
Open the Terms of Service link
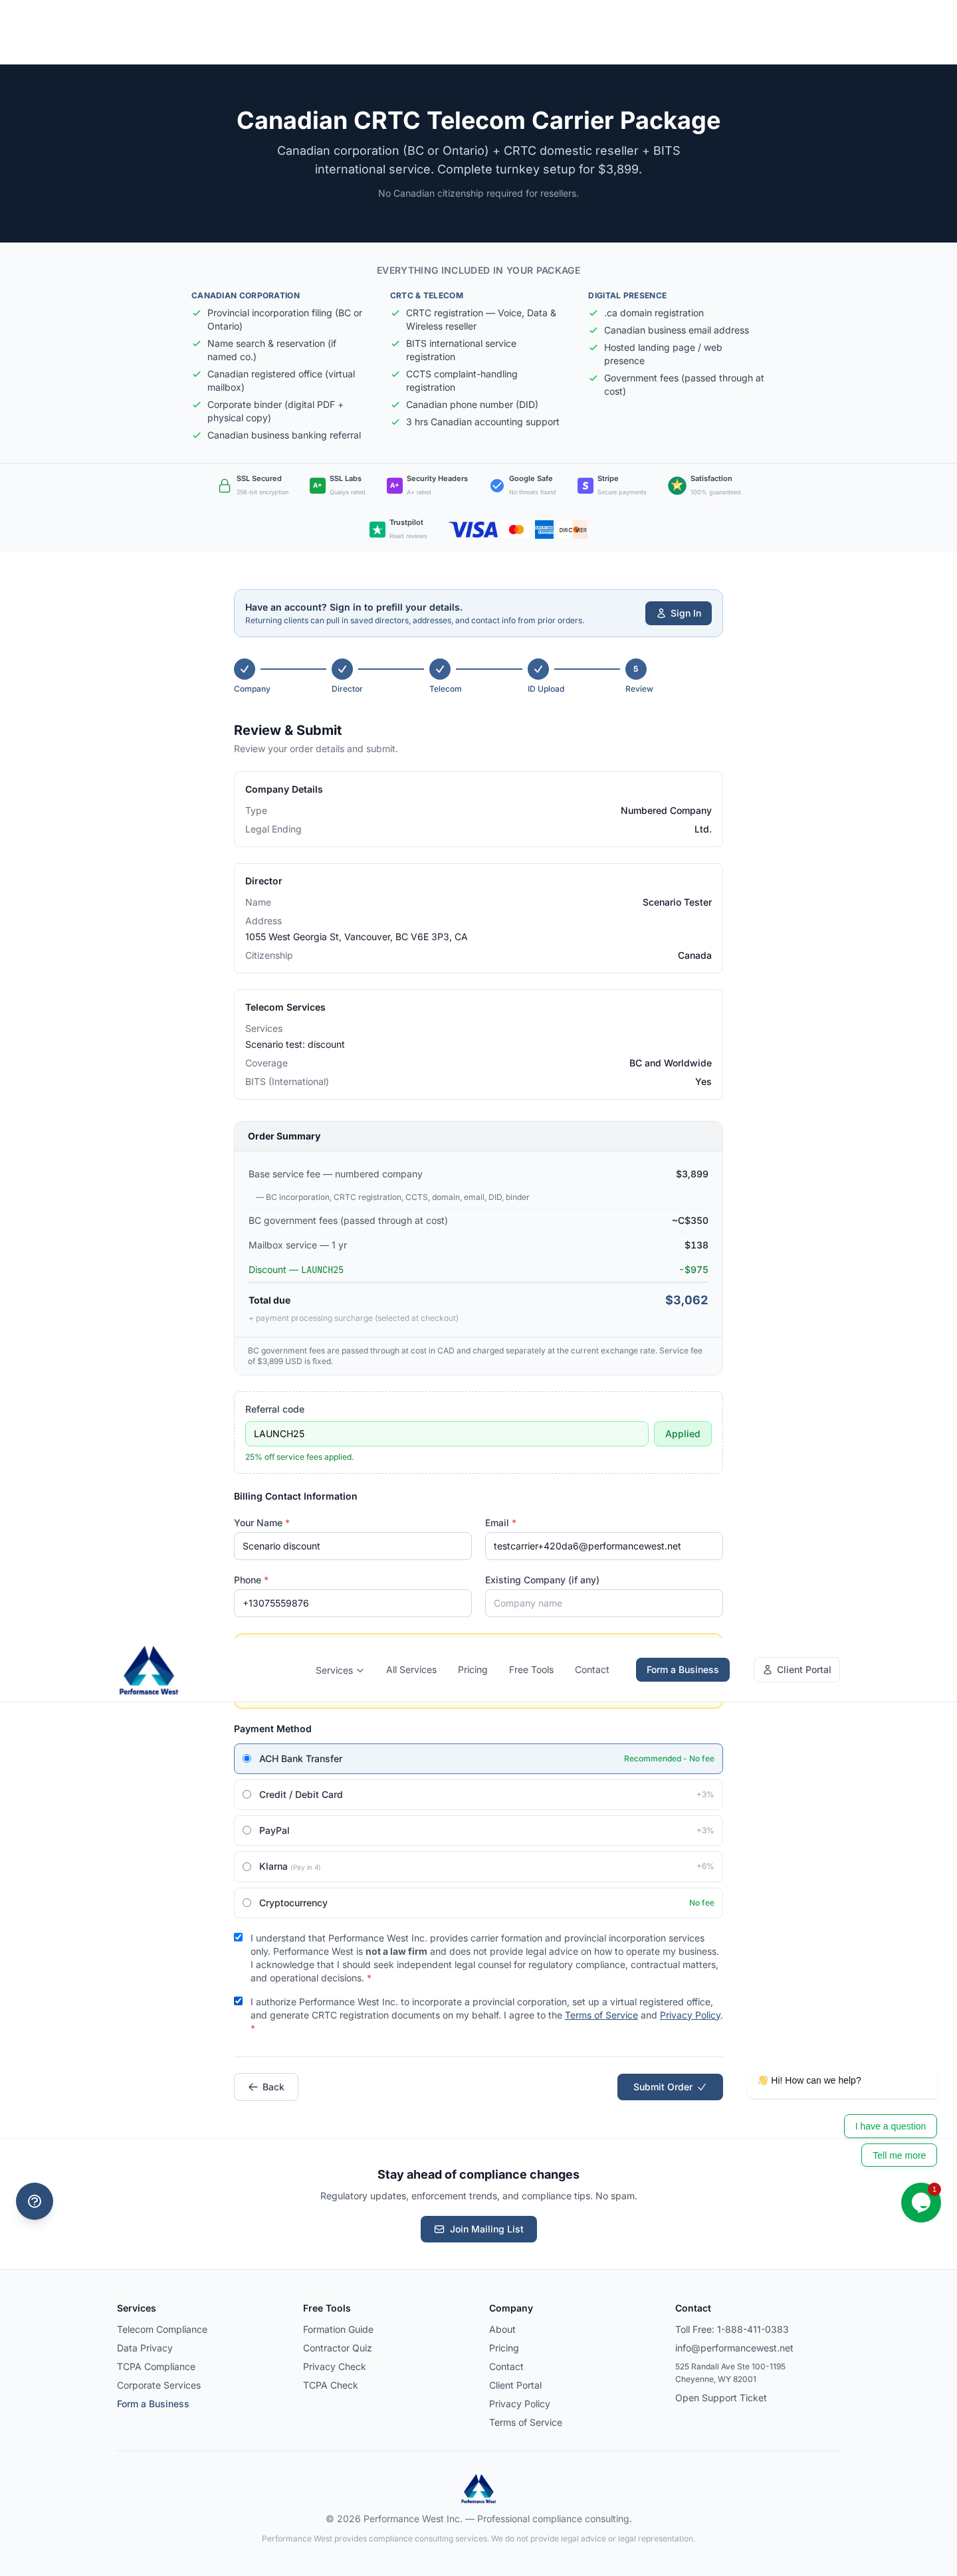click(x=601, y=2015)
